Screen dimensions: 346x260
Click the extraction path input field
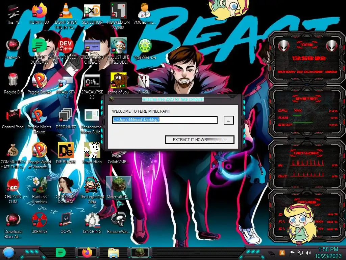click(165, 120)
